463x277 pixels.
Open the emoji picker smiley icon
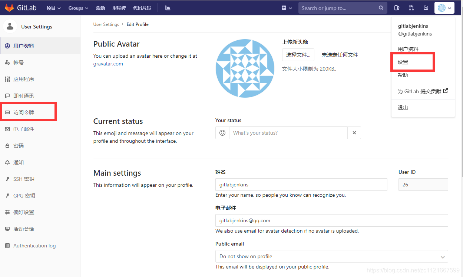222,133
